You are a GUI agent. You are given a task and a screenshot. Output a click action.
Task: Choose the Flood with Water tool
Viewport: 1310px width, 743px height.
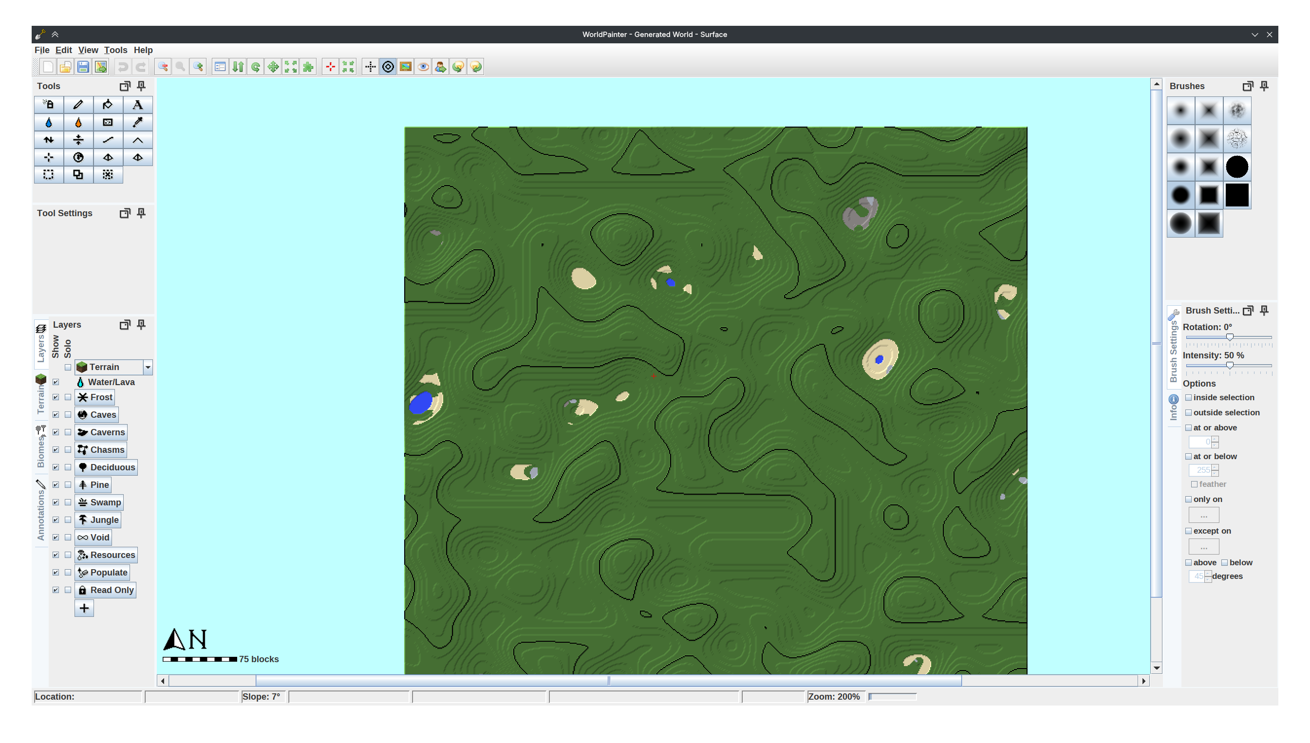[x=49, y=123]
